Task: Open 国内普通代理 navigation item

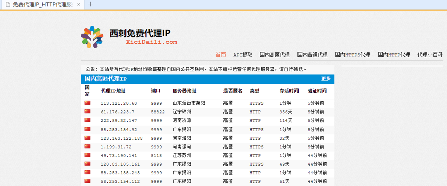Action: point(312,55)
